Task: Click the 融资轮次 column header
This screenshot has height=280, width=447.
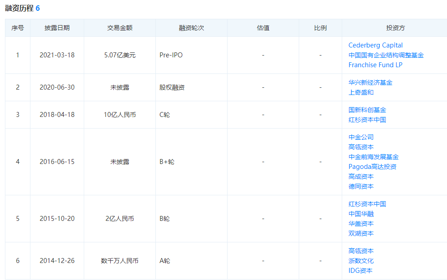Action: click(x=191, y=28)
